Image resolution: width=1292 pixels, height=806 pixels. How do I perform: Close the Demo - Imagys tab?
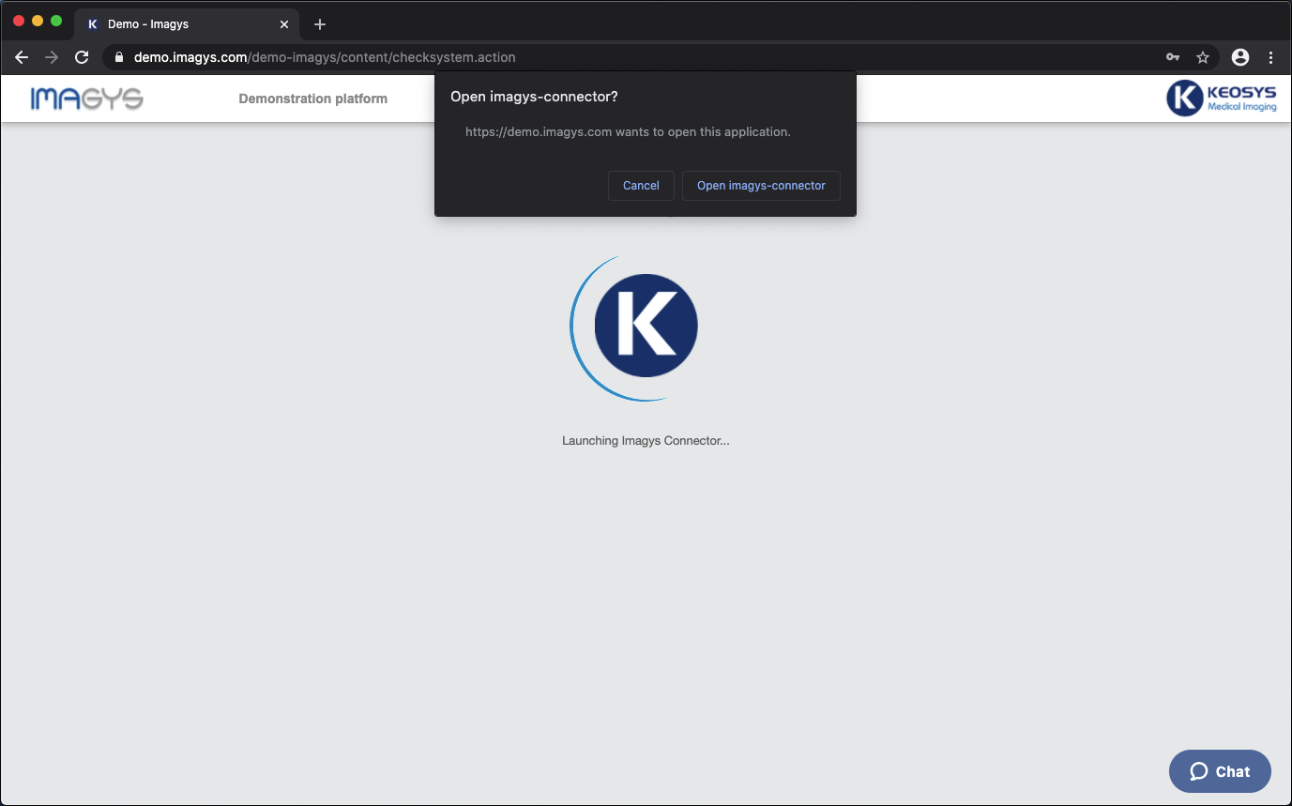coord(284,24)
